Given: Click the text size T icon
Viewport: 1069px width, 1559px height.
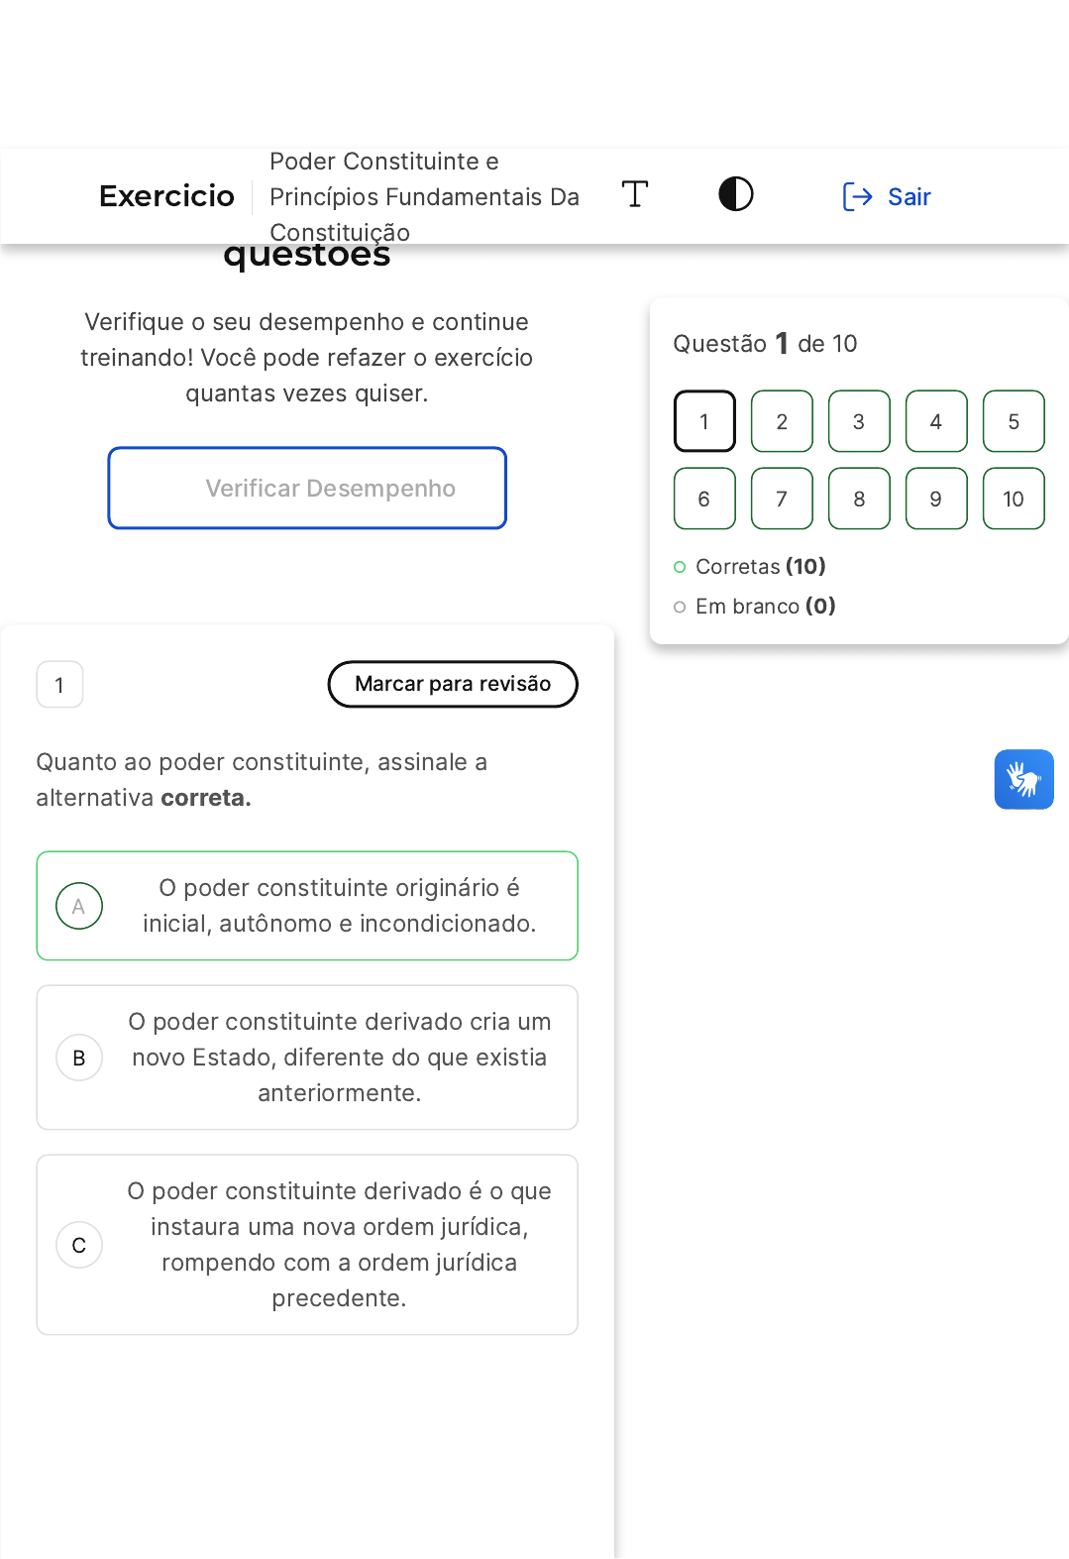Looking at the screenshot, I should pos(635,194).
